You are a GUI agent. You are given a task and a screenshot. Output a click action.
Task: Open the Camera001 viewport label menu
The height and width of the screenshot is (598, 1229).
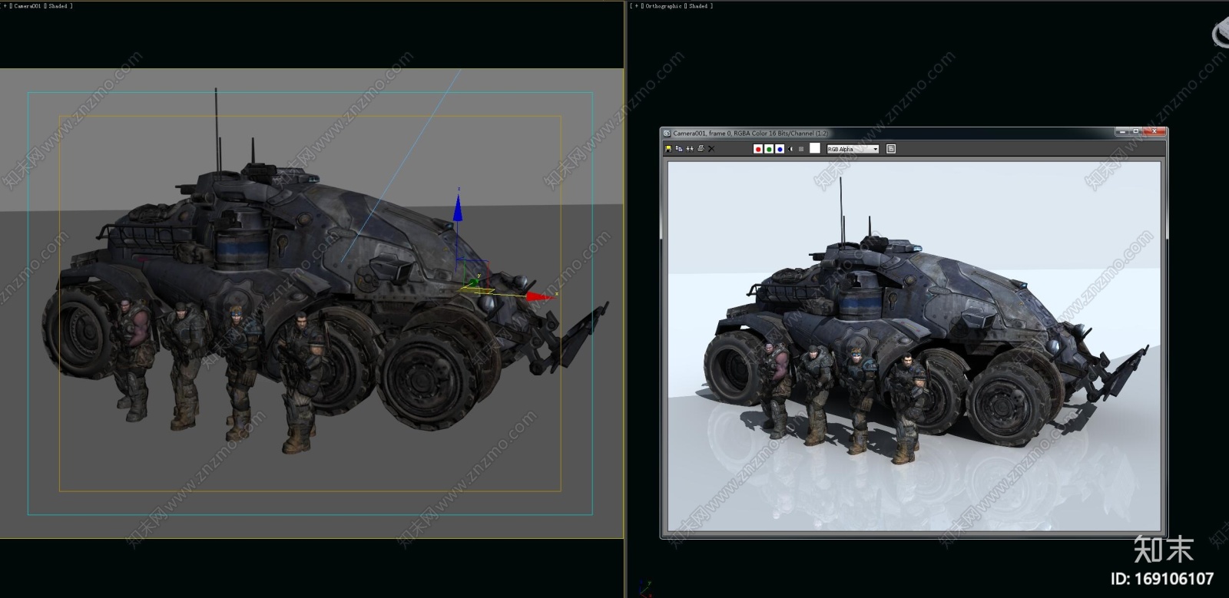point(28,6)
